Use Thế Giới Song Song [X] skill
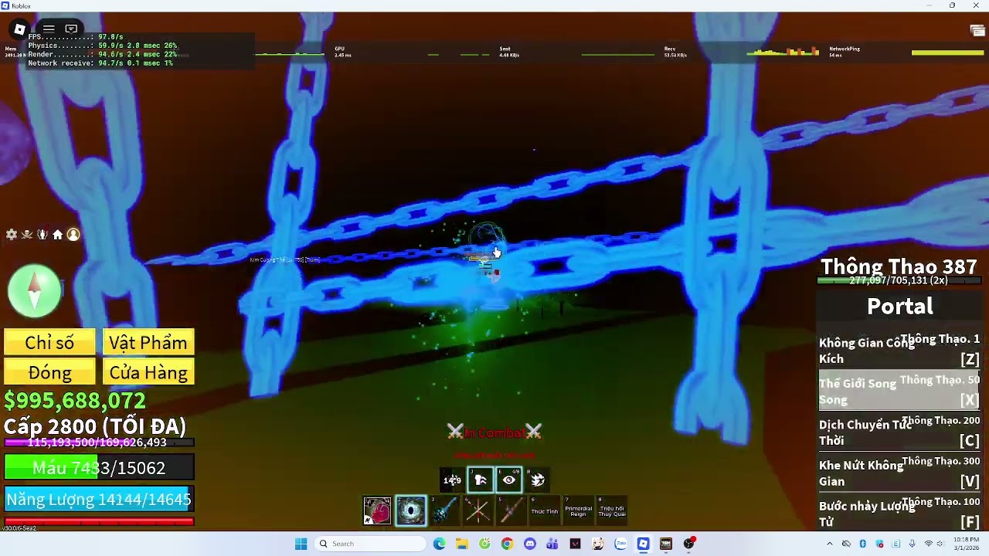This screenshot has width=989, height=556. [x=899, y=392]
